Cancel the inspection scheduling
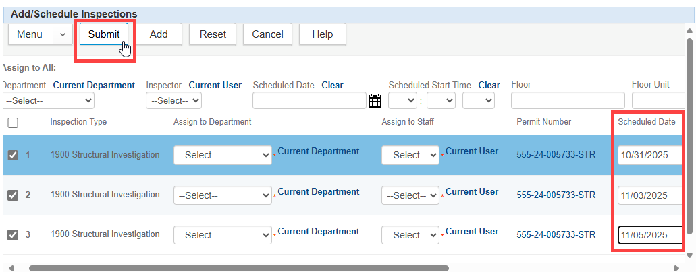Image resolution: width=696 pixels, height=272 pixels. click(267, 34)
